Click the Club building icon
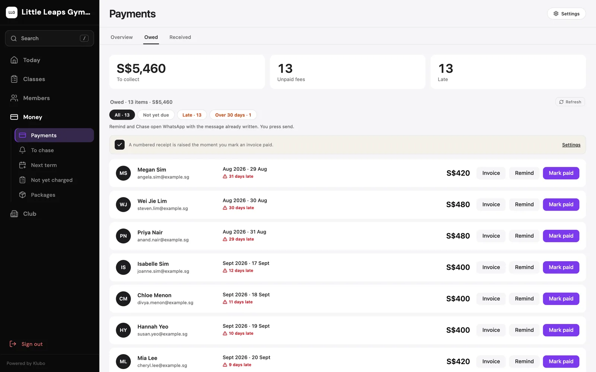596x372 pixels. [x=14, y=214]
